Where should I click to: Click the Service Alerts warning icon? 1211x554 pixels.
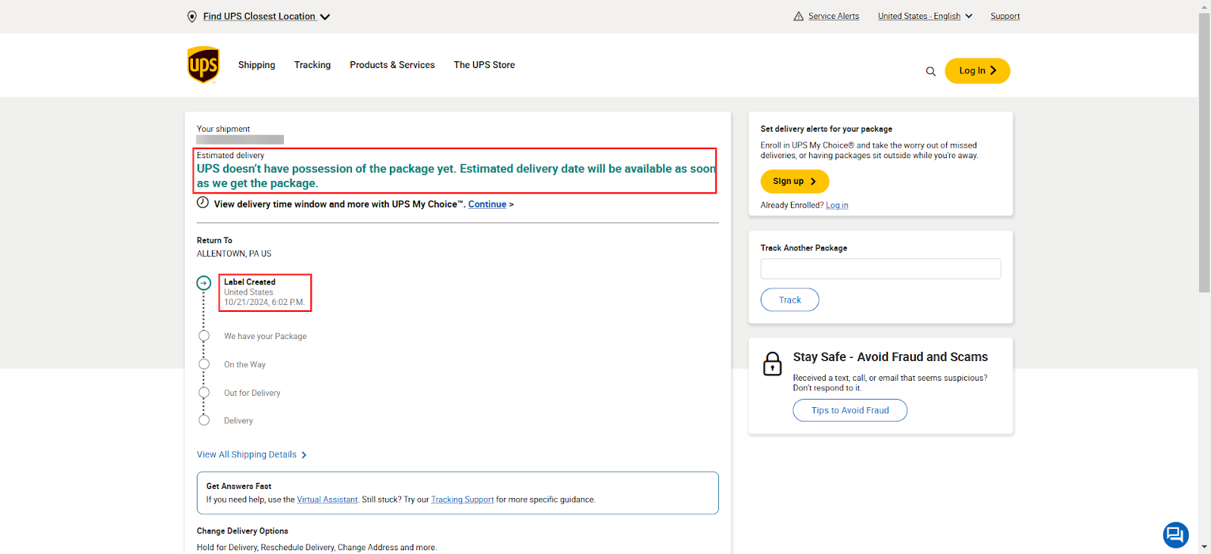799,17
